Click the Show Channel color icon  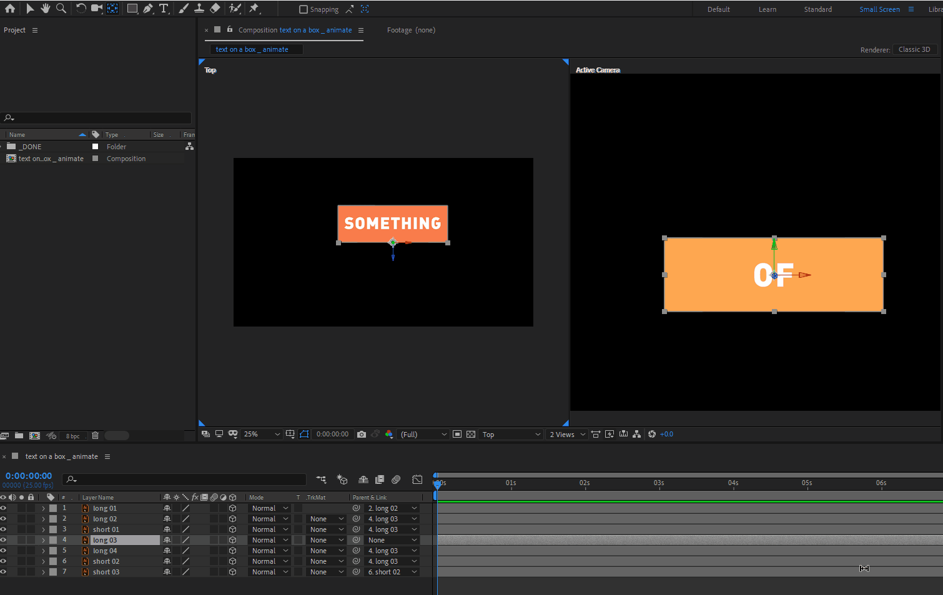[x=389, y=435]
